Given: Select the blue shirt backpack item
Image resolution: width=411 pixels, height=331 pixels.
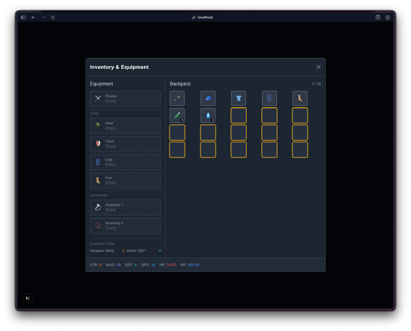Looking at the screenshot, I should (x=238, y=98).
